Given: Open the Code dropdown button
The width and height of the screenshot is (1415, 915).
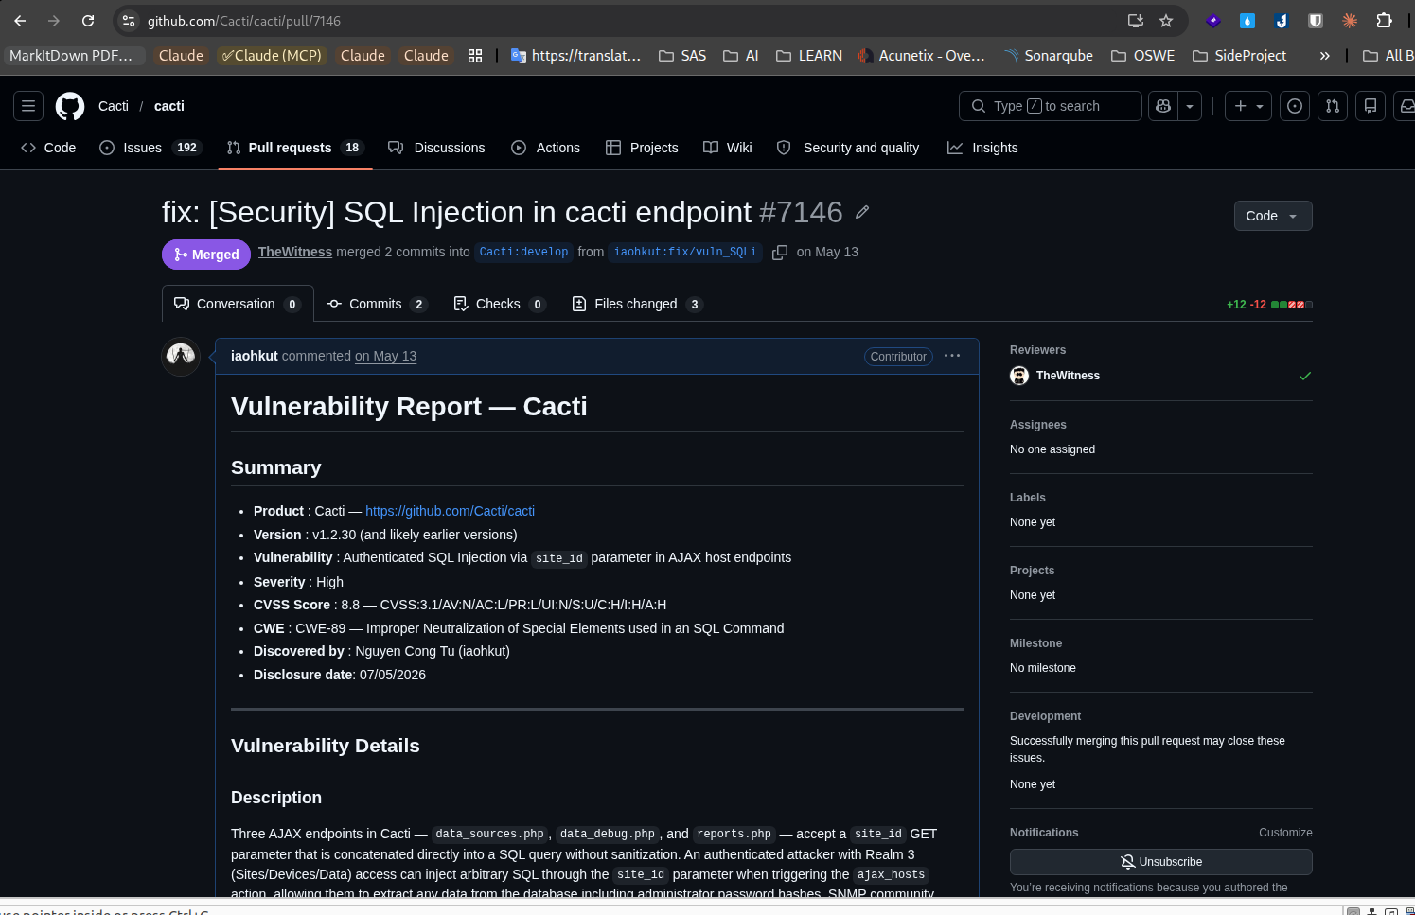Looking at the screenshot, I should [x=1273, y=216].
